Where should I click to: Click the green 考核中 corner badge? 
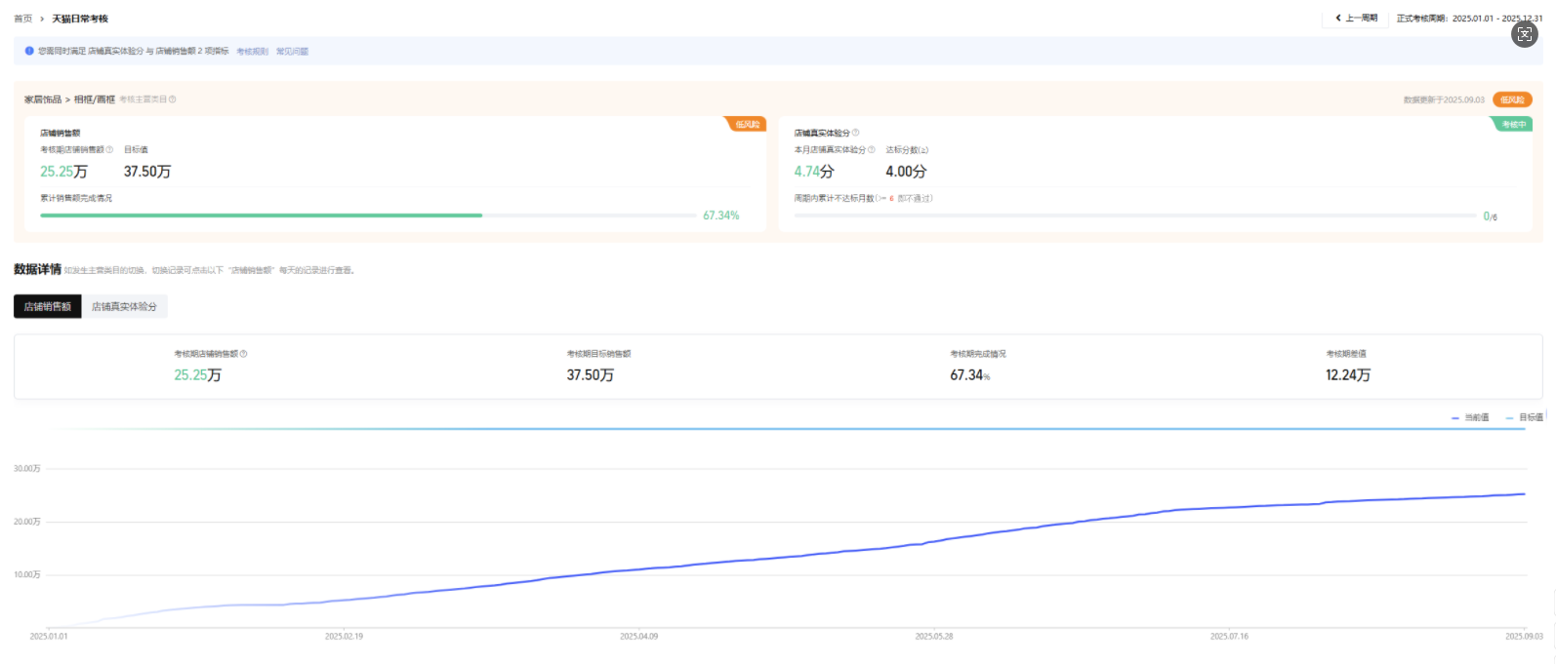coord(1513,125)
